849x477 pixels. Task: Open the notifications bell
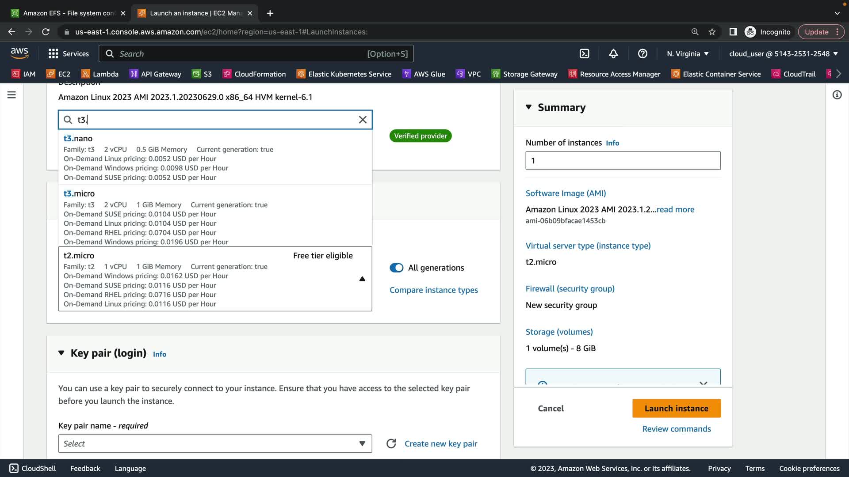pos(613,53)
